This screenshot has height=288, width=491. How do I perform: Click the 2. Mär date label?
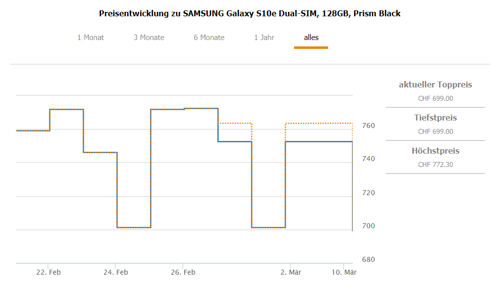click(x=290, y=272)
